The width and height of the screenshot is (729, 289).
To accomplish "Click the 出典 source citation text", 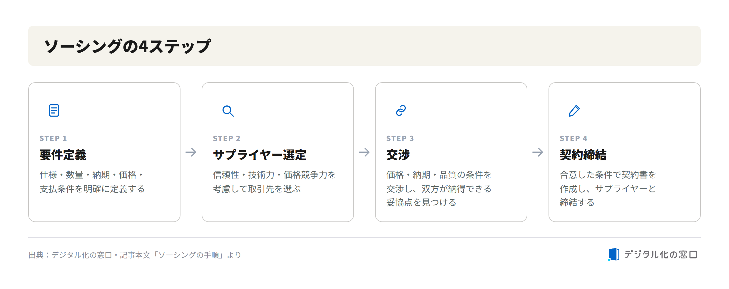I will [135, 255].
